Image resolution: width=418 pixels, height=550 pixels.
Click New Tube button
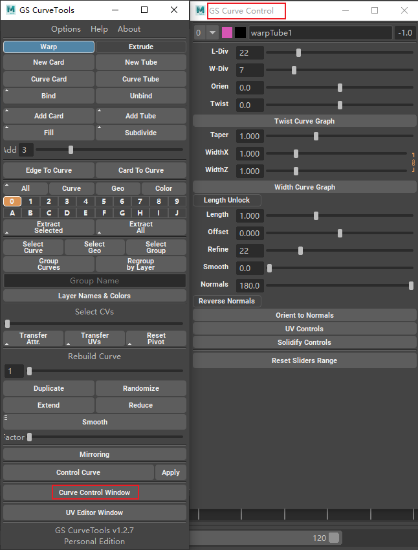coord(141,62)
